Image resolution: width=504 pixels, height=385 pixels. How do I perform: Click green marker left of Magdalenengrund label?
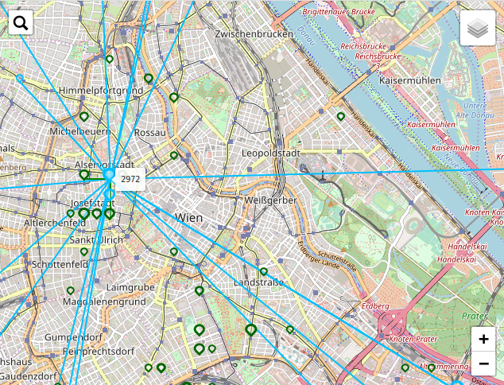[71, 291]
